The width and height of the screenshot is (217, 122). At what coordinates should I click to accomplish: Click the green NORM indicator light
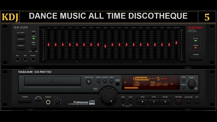(x=33, y=38)
